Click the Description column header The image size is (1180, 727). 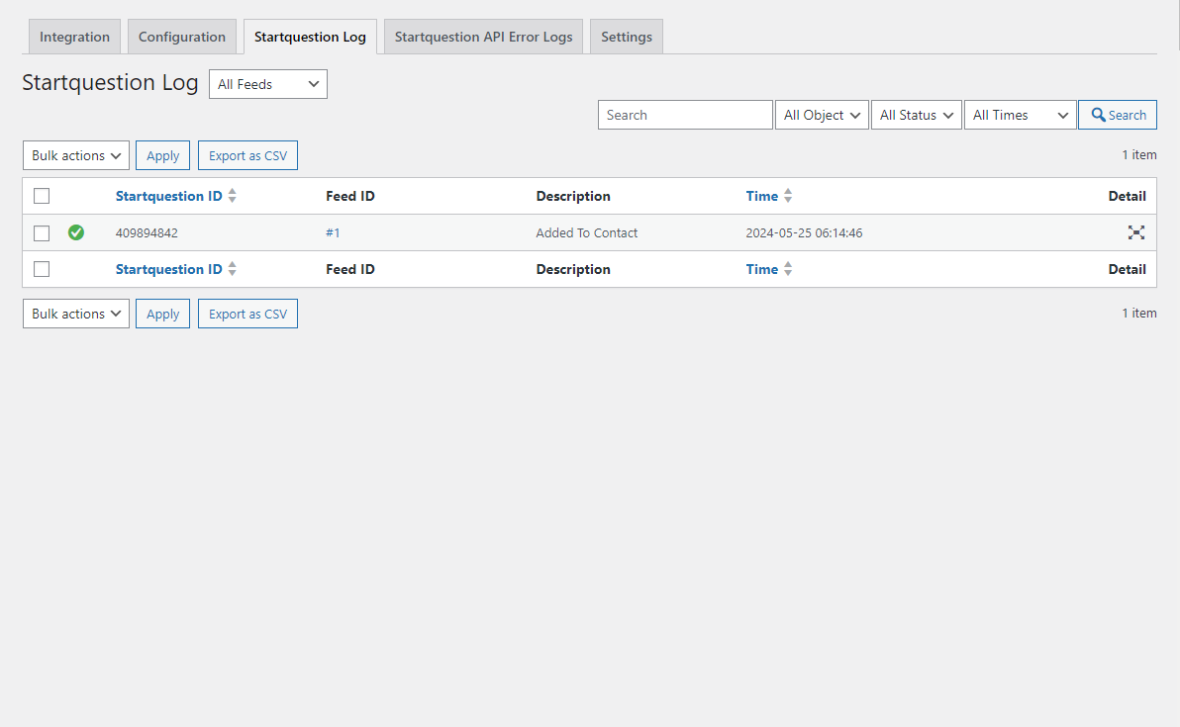click(x=573, y=196)
